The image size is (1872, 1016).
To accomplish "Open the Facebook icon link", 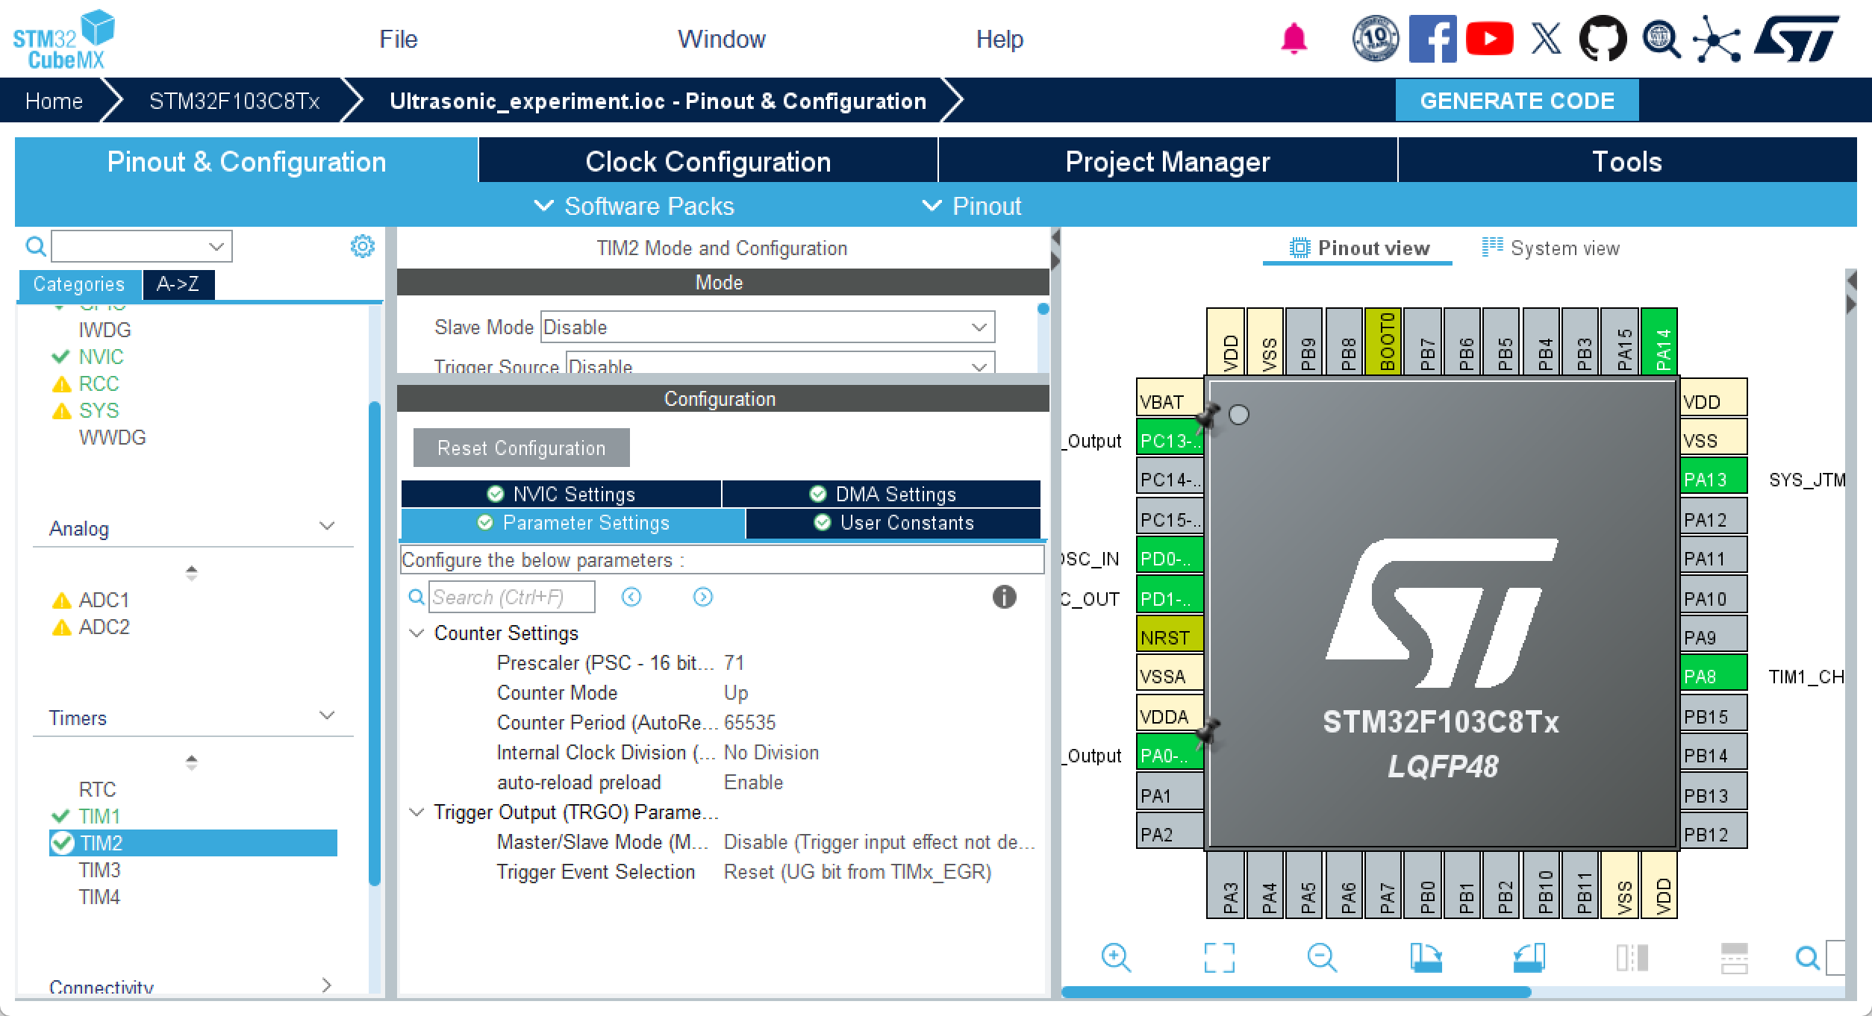I will [1432, 39].
